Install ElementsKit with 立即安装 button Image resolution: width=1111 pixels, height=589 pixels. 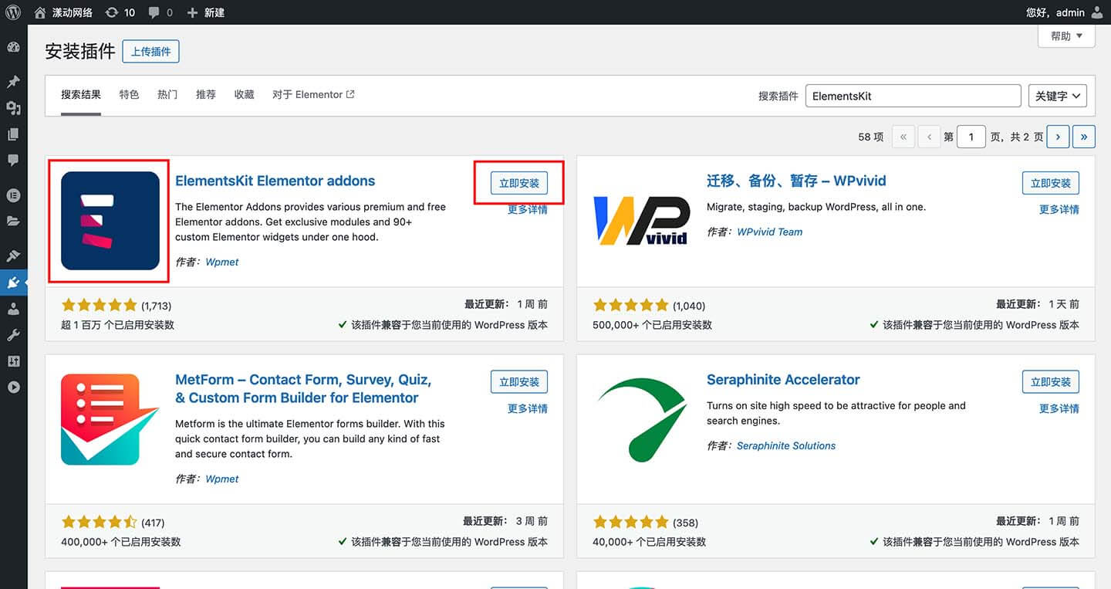pyautogui.click(x=519, y=183)
